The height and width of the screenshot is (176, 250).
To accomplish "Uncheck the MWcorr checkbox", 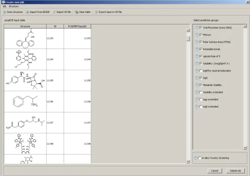I will [201, 35].
